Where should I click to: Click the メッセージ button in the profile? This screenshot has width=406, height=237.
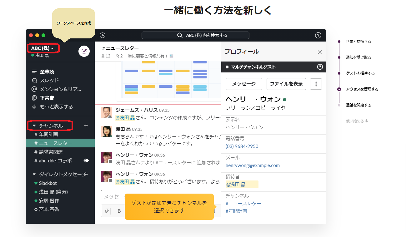pos(244,84)
